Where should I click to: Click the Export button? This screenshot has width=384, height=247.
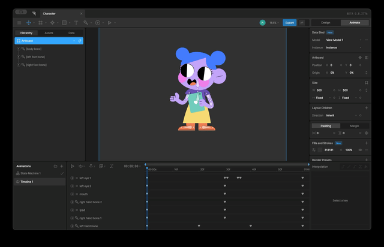coord(289,23)
